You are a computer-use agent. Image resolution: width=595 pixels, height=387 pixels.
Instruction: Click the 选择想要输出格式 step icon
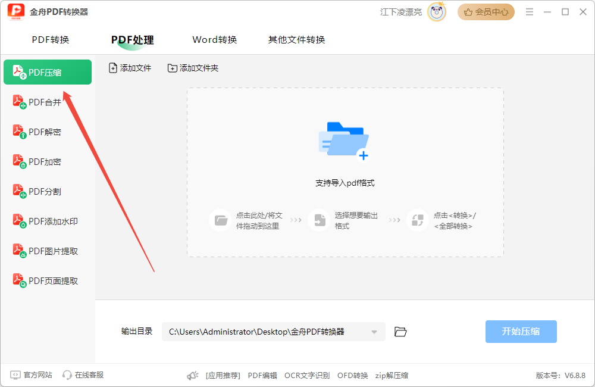tap(319, 220)
